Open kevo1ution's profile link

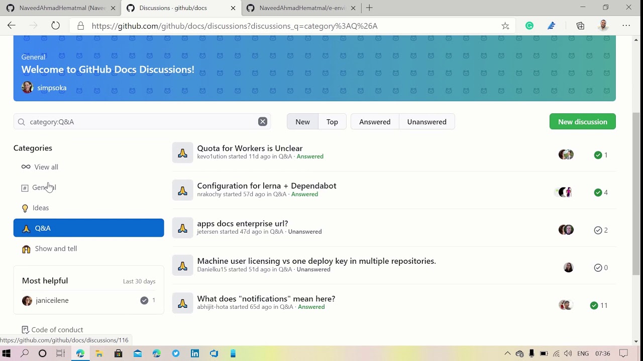[212, 156]
